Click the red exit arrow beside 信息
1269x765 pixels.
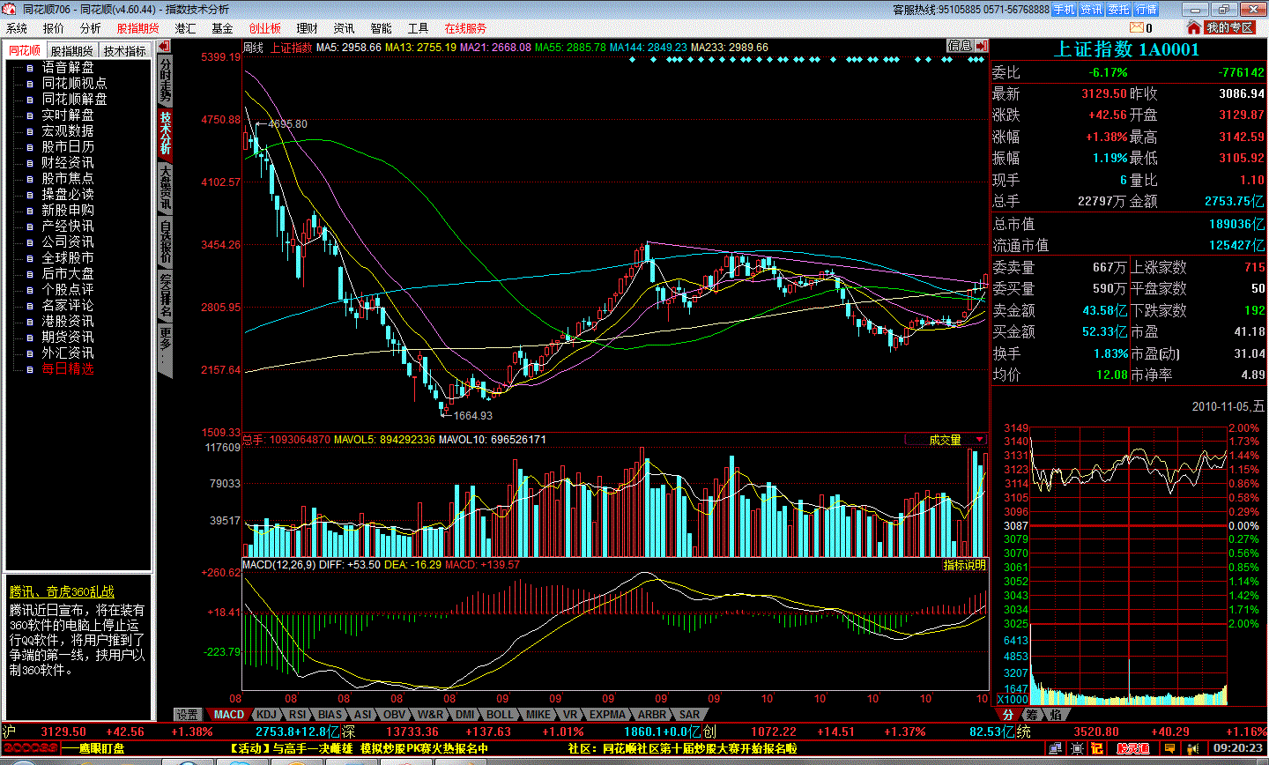coord(982,46)
